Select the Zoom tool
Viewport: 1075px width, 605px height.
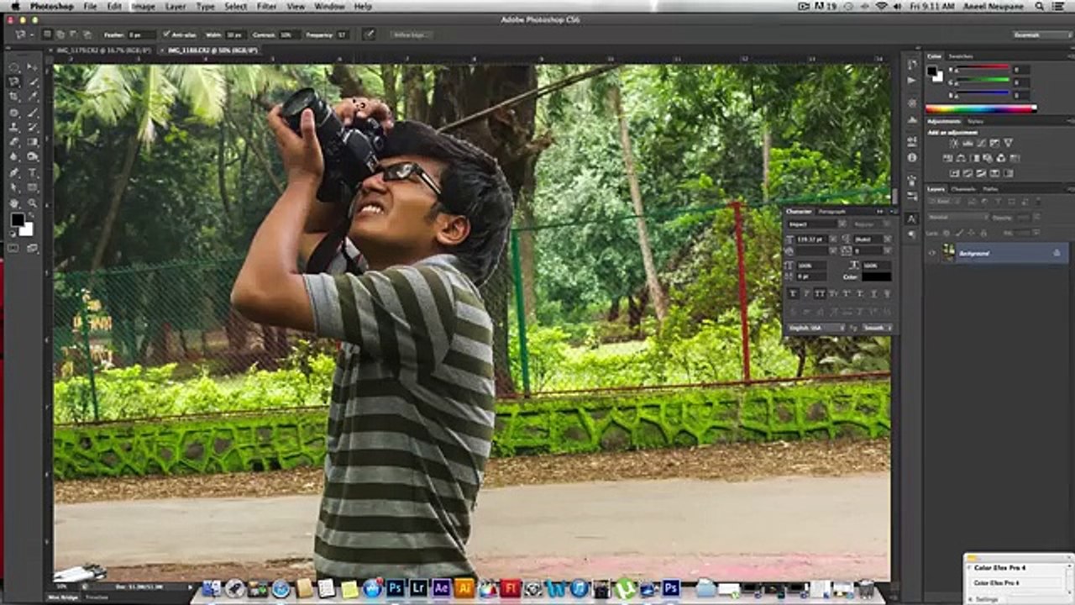[32, 203]
